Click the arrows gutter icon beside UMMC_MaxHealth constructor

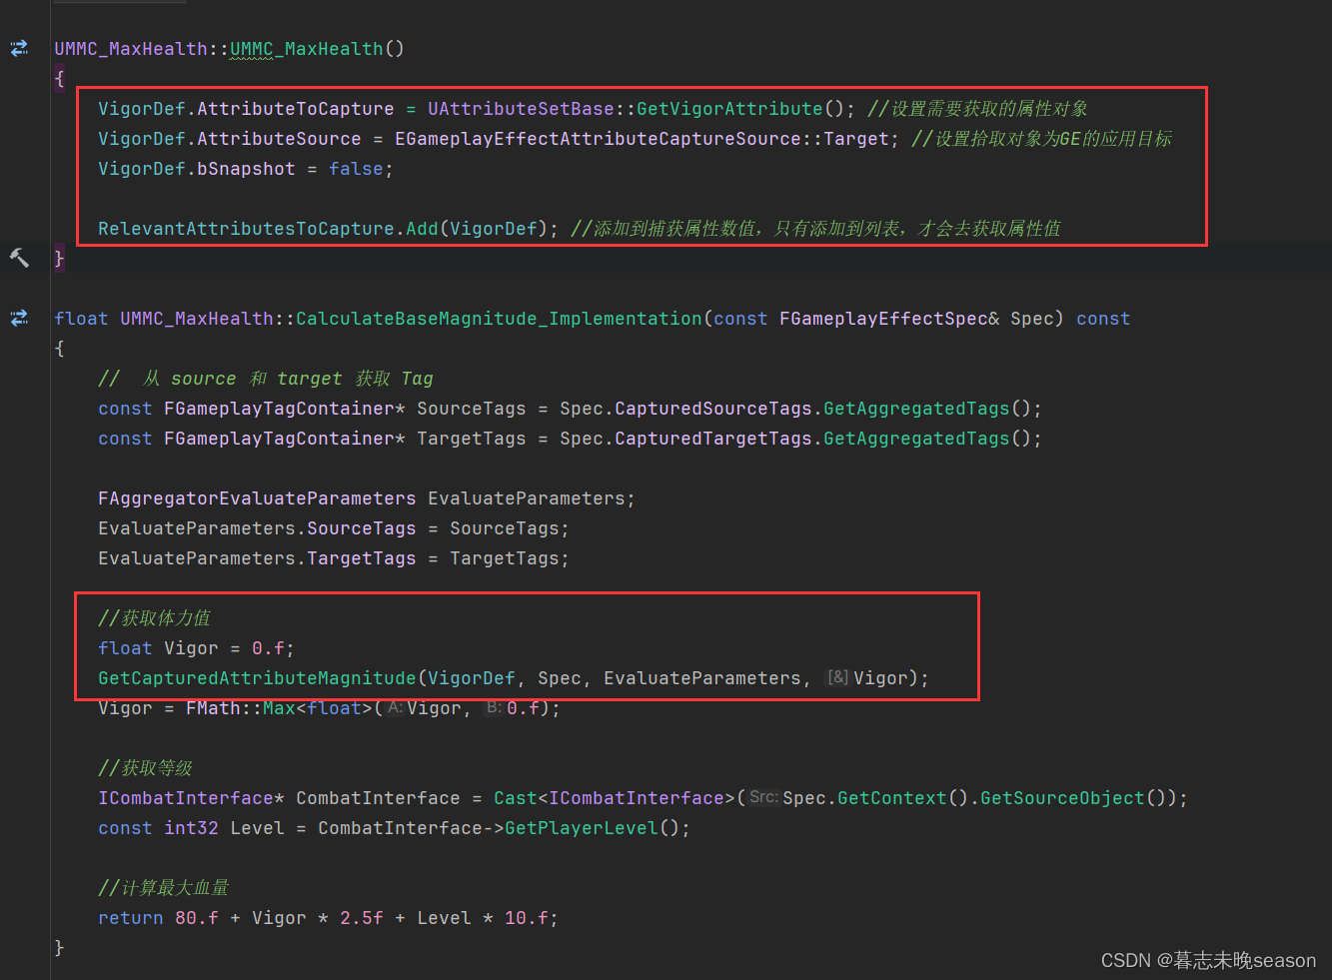pyautogui.click(x=18, y=47)
